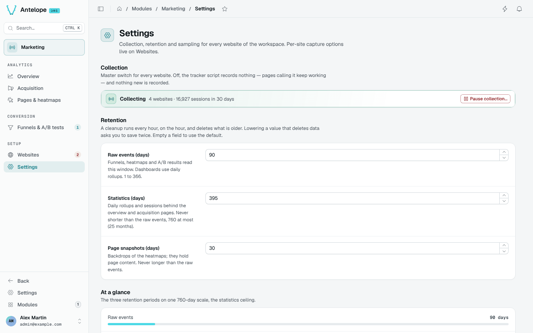Decrease Raw events days with down arrow
The image size is (533, 333).
(504, 158)
